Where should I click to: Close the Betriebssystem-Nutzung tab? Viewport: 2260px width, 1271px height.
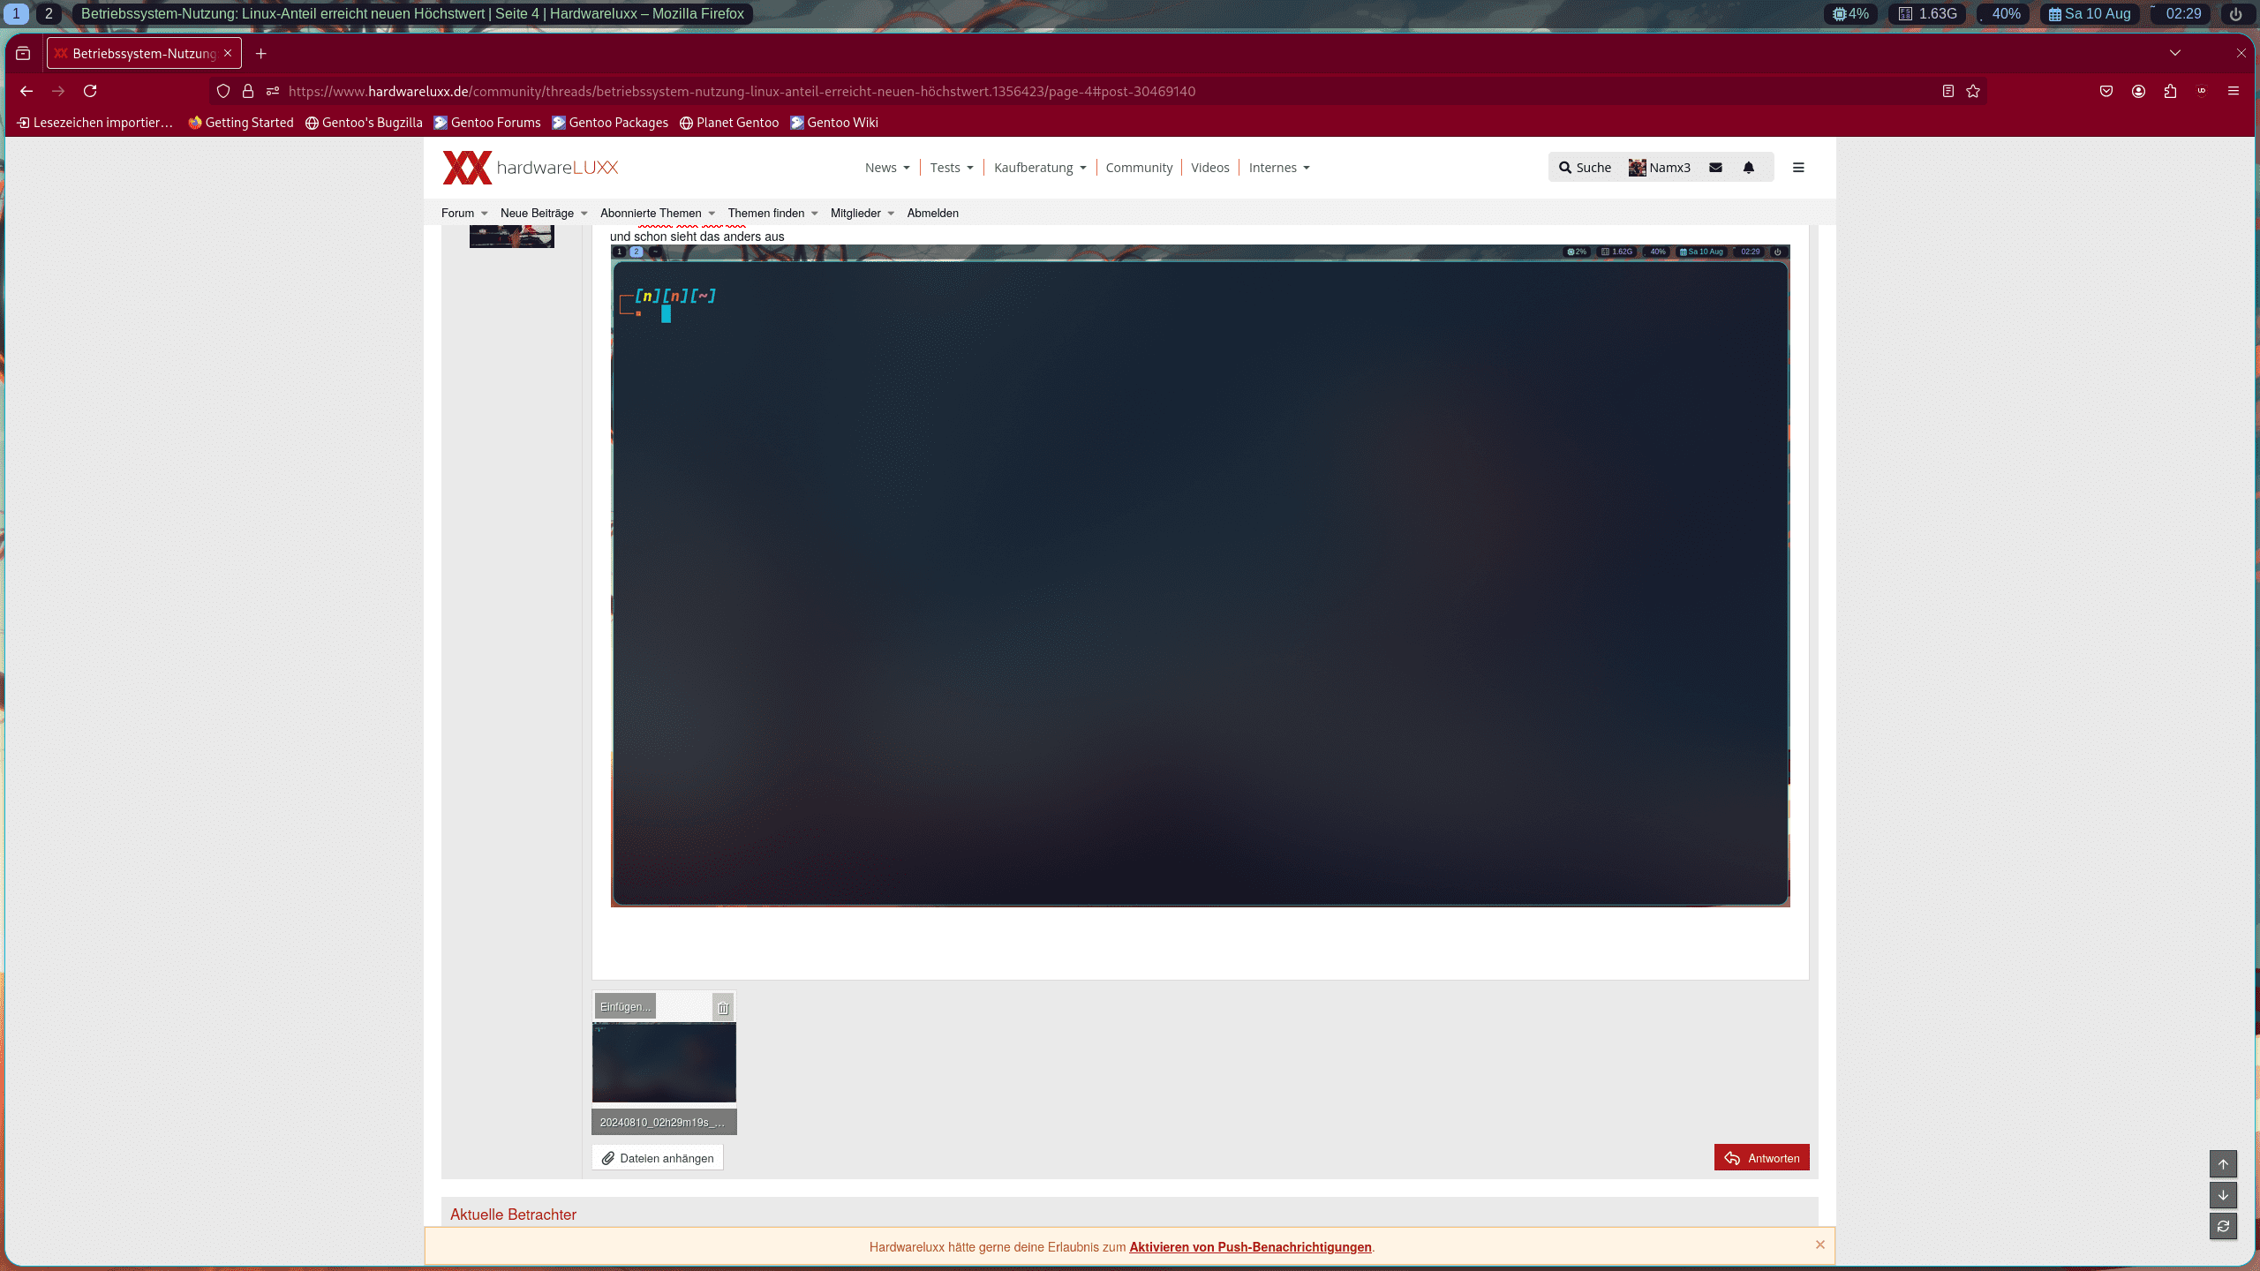[228, 53]
